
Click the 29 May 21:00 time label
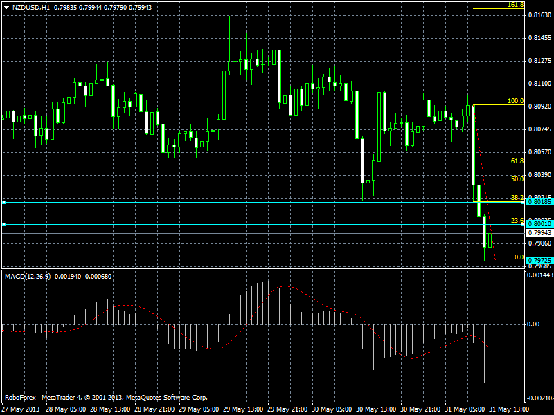click(287, 409)
